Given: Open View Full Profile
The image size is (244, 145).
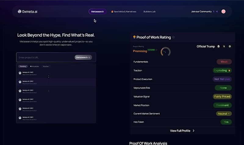Looking at the screenshot, I should point(182,131).
